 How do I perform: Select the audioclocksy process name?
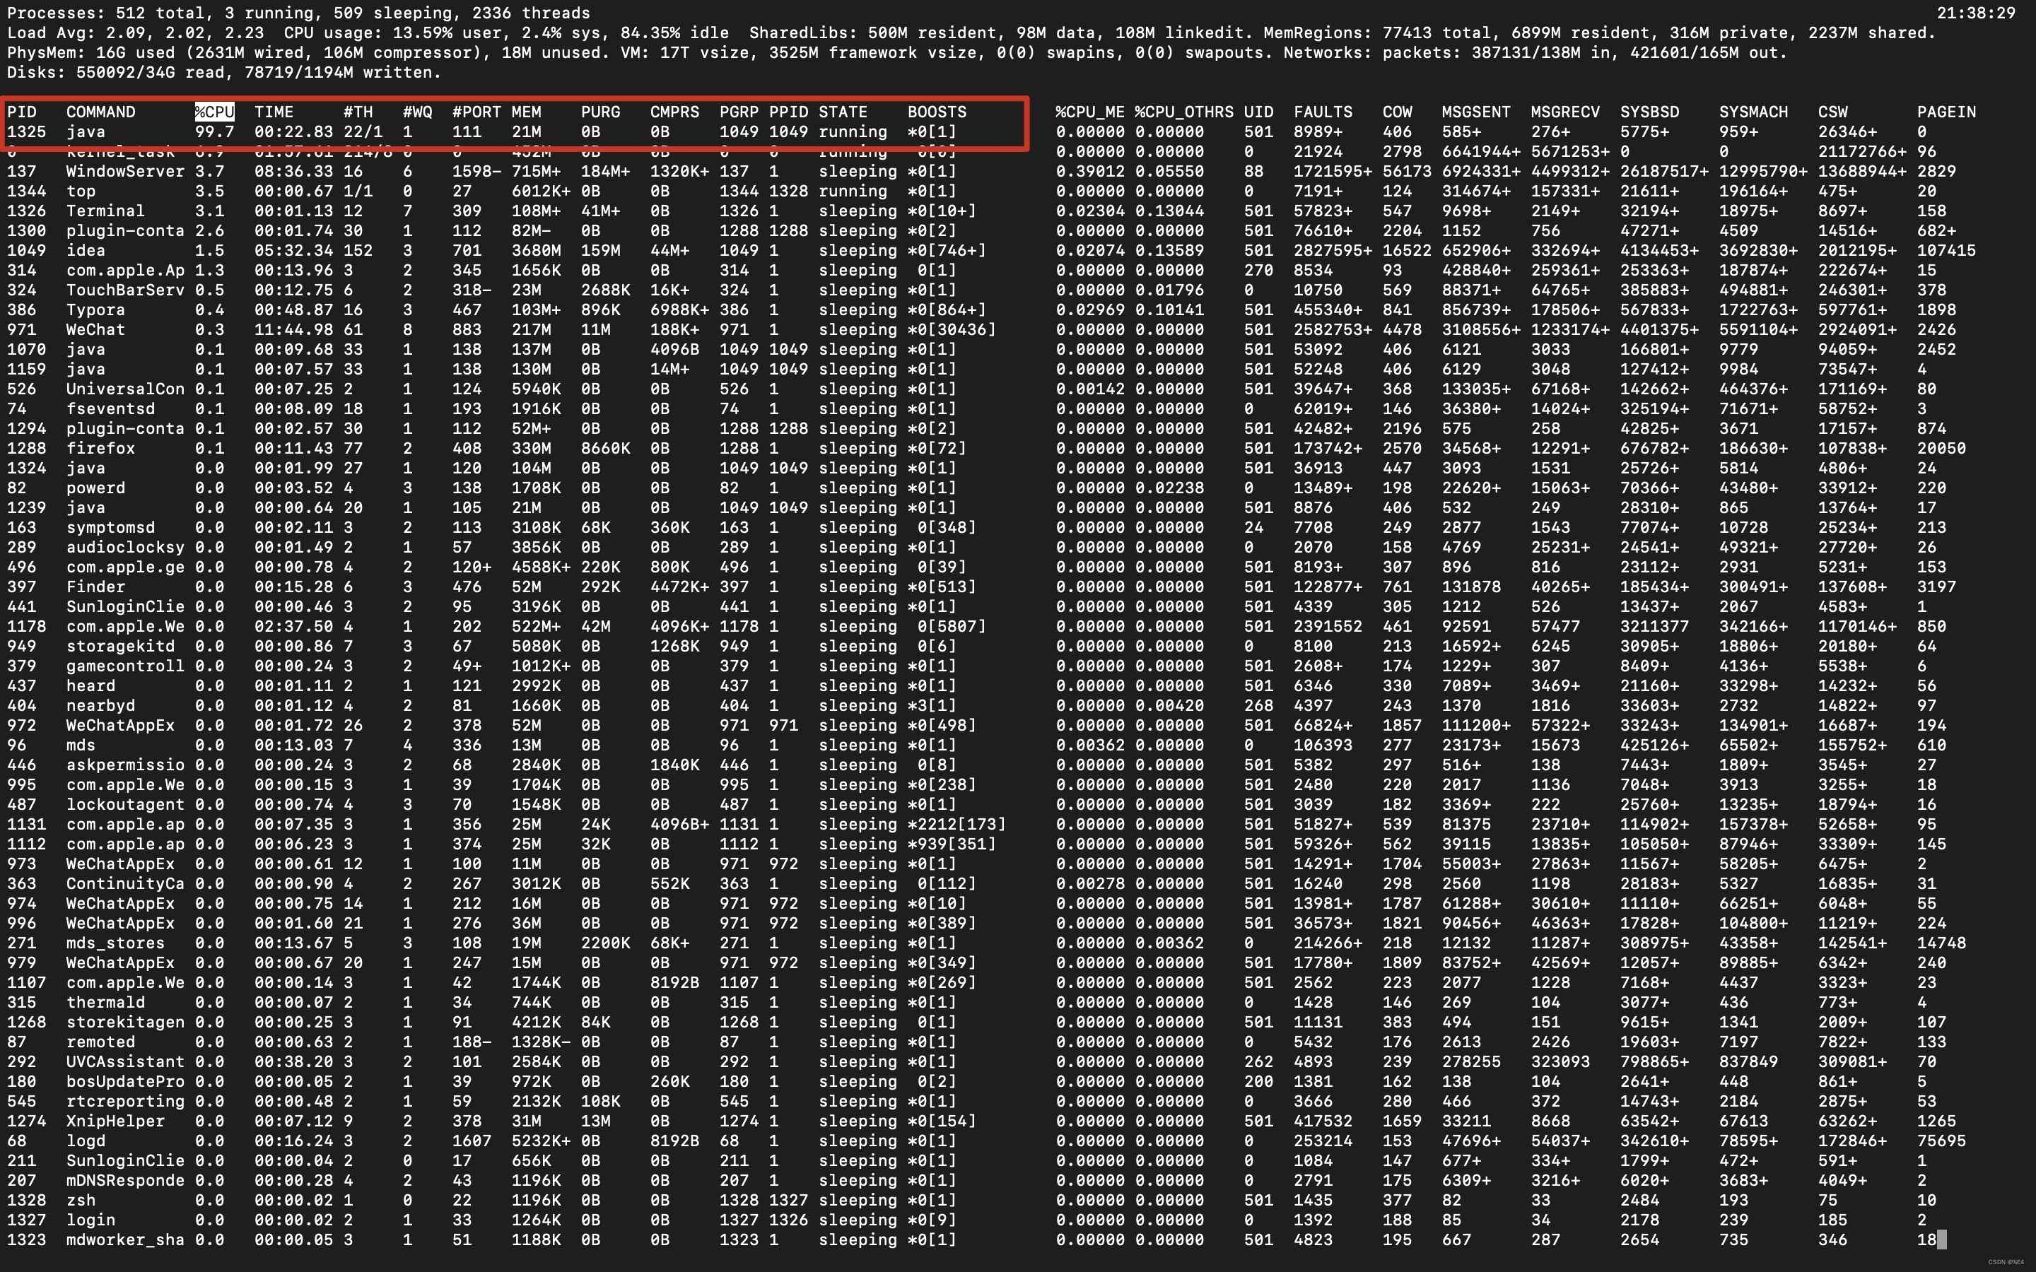click(125, 548)
